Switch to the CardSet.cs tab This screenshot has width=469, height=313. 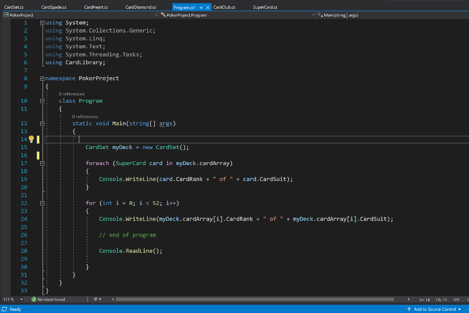click(14, 7)
